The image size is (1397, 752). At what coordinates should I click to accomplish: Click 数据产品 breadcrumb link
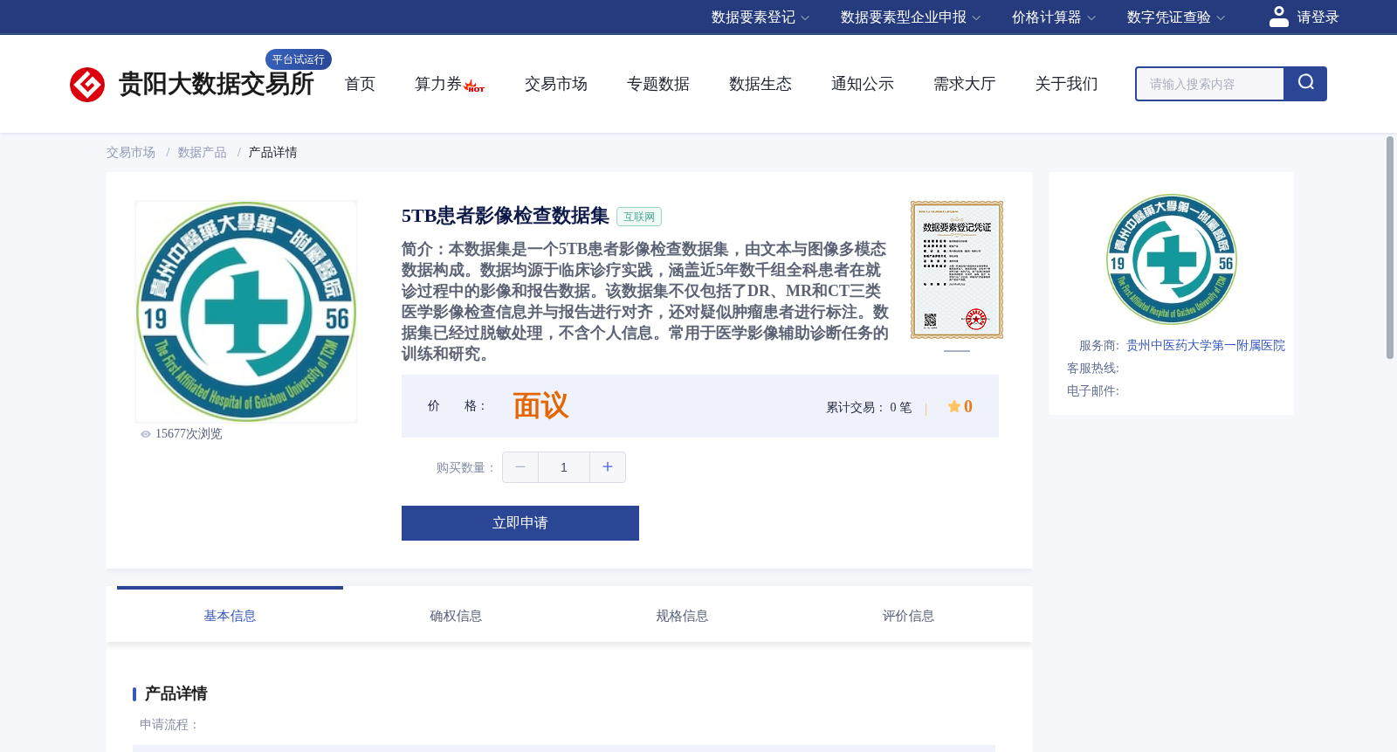tap(202, 153)
